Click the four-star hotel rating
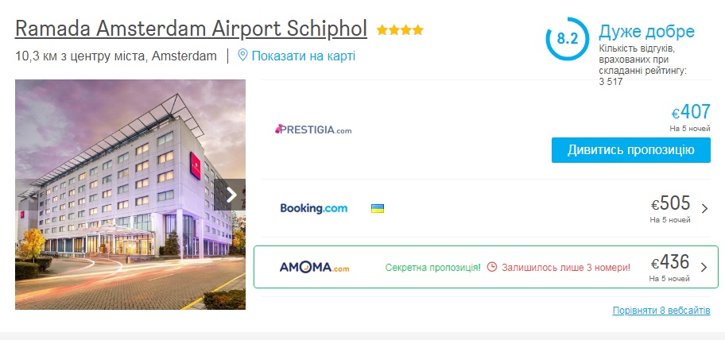 pos(400,30)
